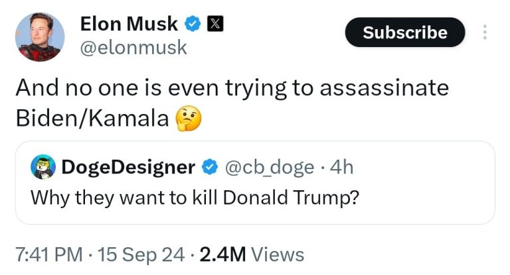Screen dimensions: 510x275
Task: Click DogeDesigner's blue verified checkmark
Action: pos(208,168)
